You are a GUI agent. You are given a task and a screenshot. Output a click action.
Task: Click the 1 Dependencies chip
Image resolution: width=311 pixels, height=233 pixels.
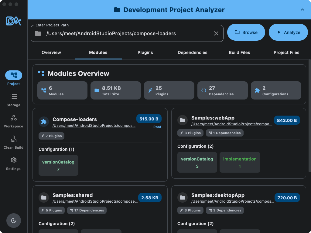click(x=225, y=133)
